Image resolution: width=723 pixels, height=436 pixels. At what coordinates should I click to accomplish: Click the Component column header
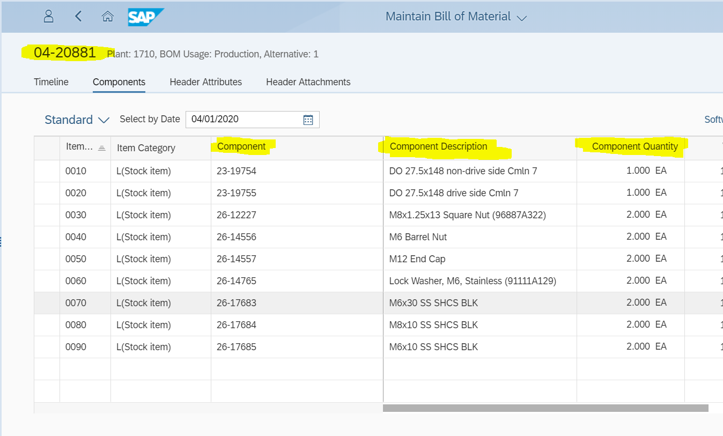coord(241,146)
